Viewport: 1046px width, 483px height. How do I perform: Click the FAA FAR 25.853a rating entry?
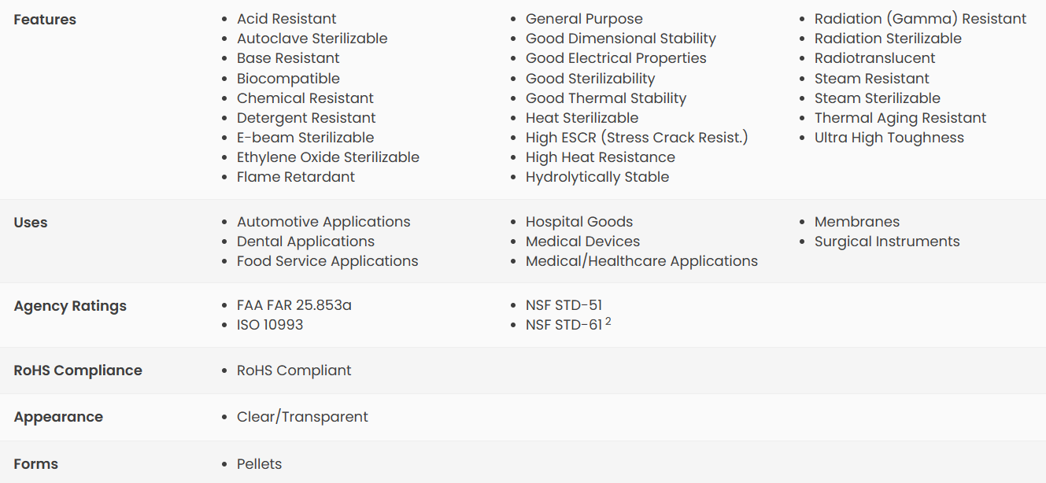(294, 305)
